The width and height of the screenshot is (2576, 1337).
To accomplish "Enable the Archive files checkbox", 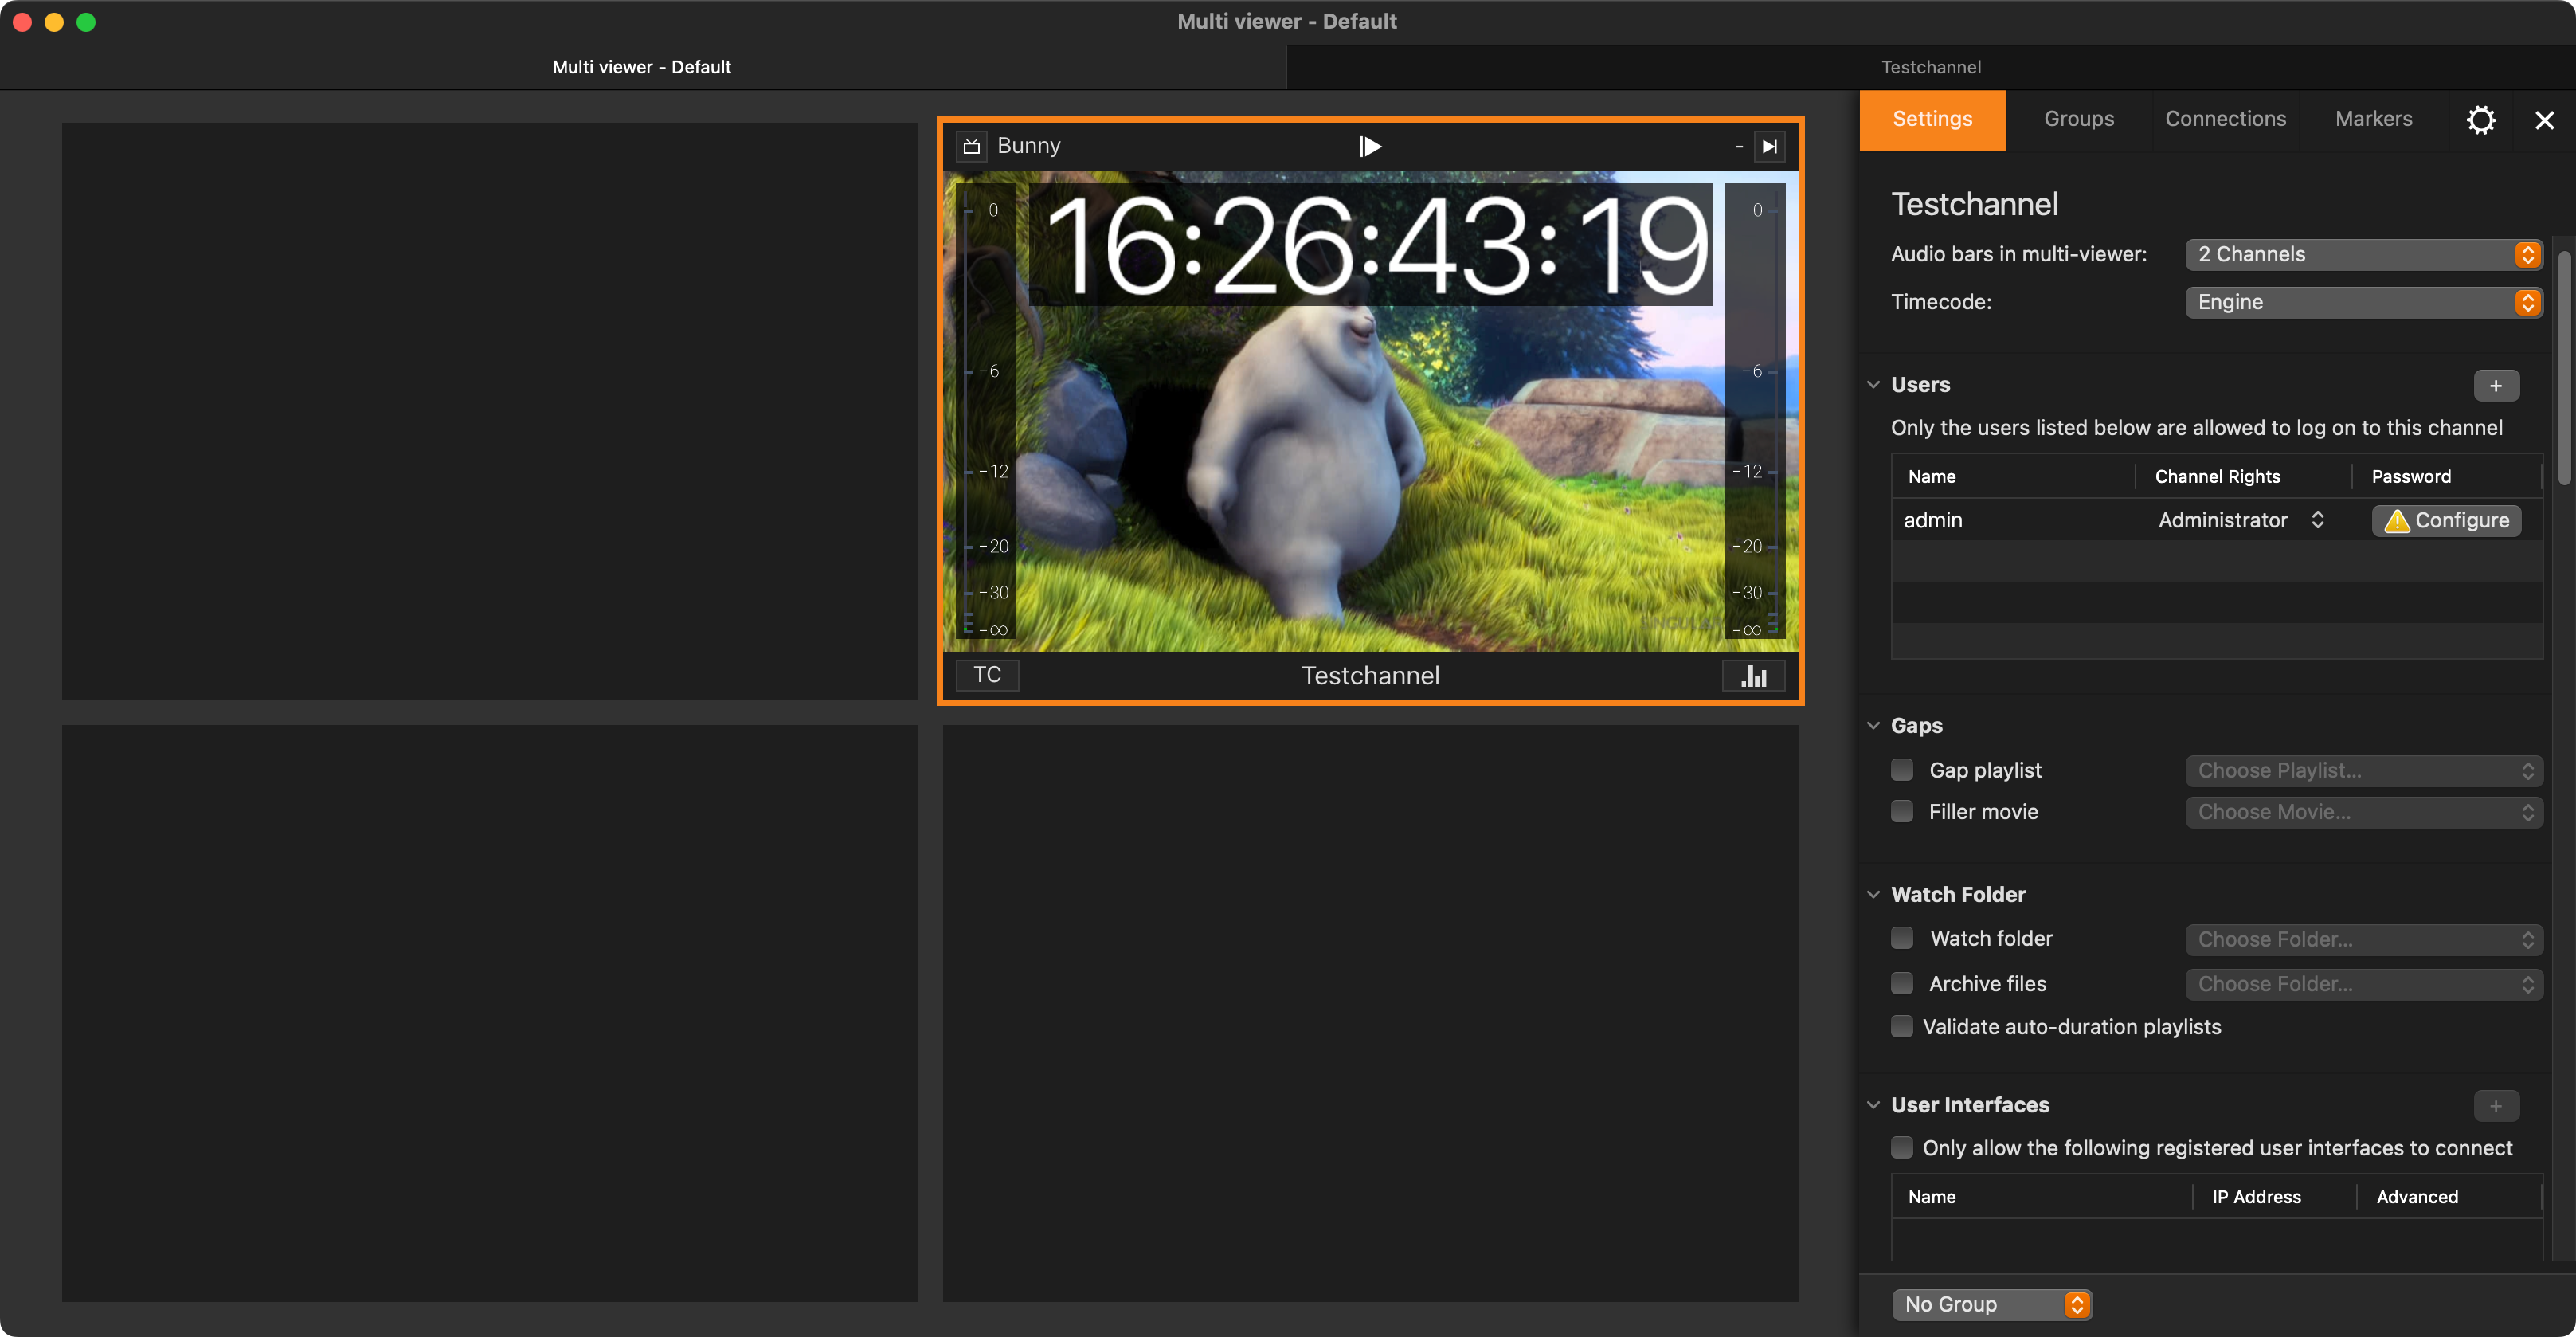I will (x=1902, y=983).
